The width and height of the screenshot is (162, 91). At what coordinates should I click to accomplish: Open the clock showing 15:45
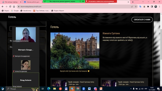[x=152, y=89]
